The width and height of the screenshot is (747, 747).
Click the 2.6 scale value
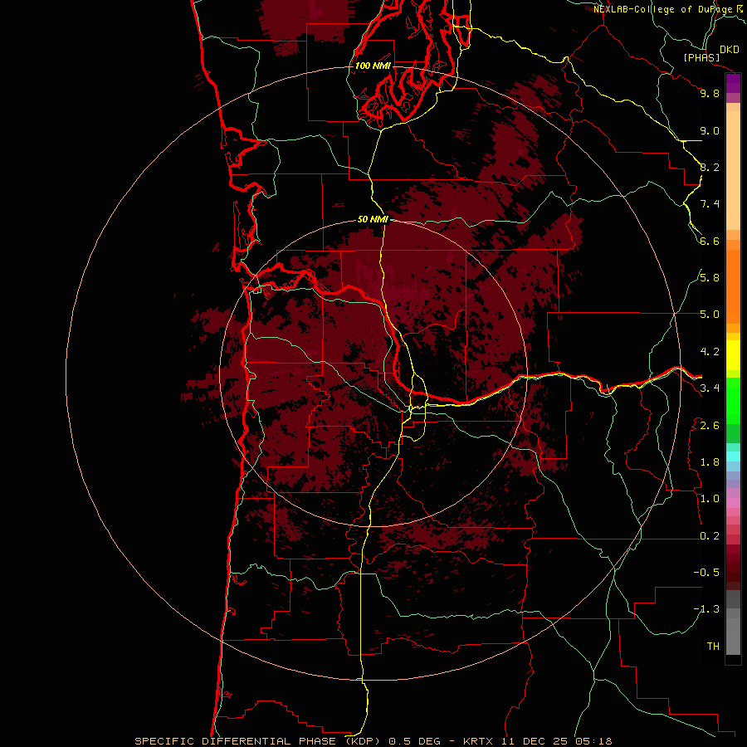coord(710,426)
